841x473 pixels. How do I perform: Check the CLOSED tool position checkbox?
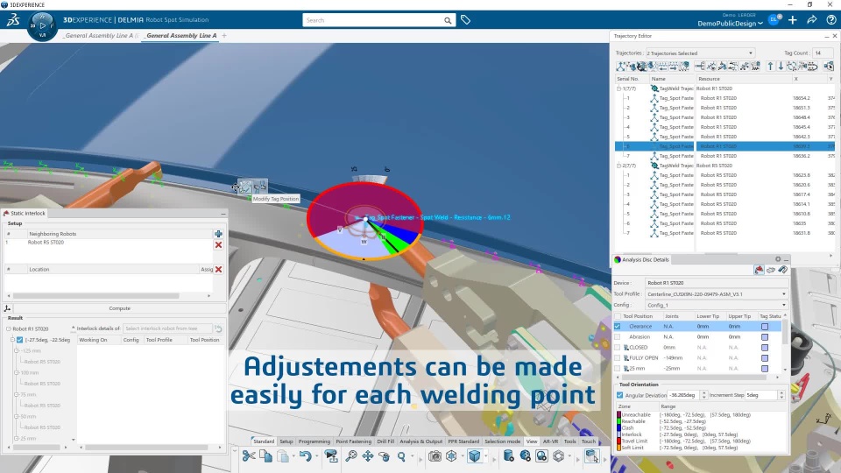(x=618, y=348)
